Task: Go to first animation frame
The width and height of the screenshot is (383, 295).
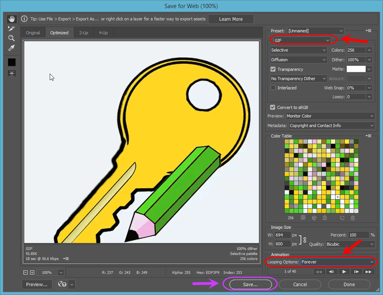Action: (319, 272)
